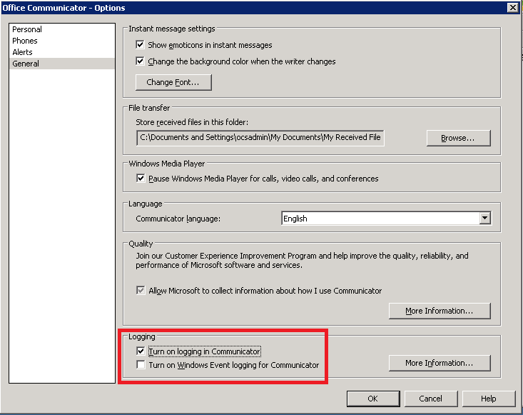Toggle Change the background color checkbox

[140, 61]
